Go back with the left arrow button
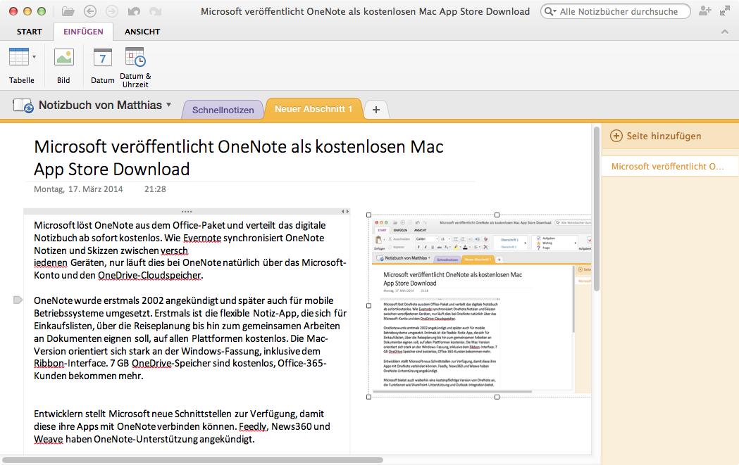 click(89, 11)
